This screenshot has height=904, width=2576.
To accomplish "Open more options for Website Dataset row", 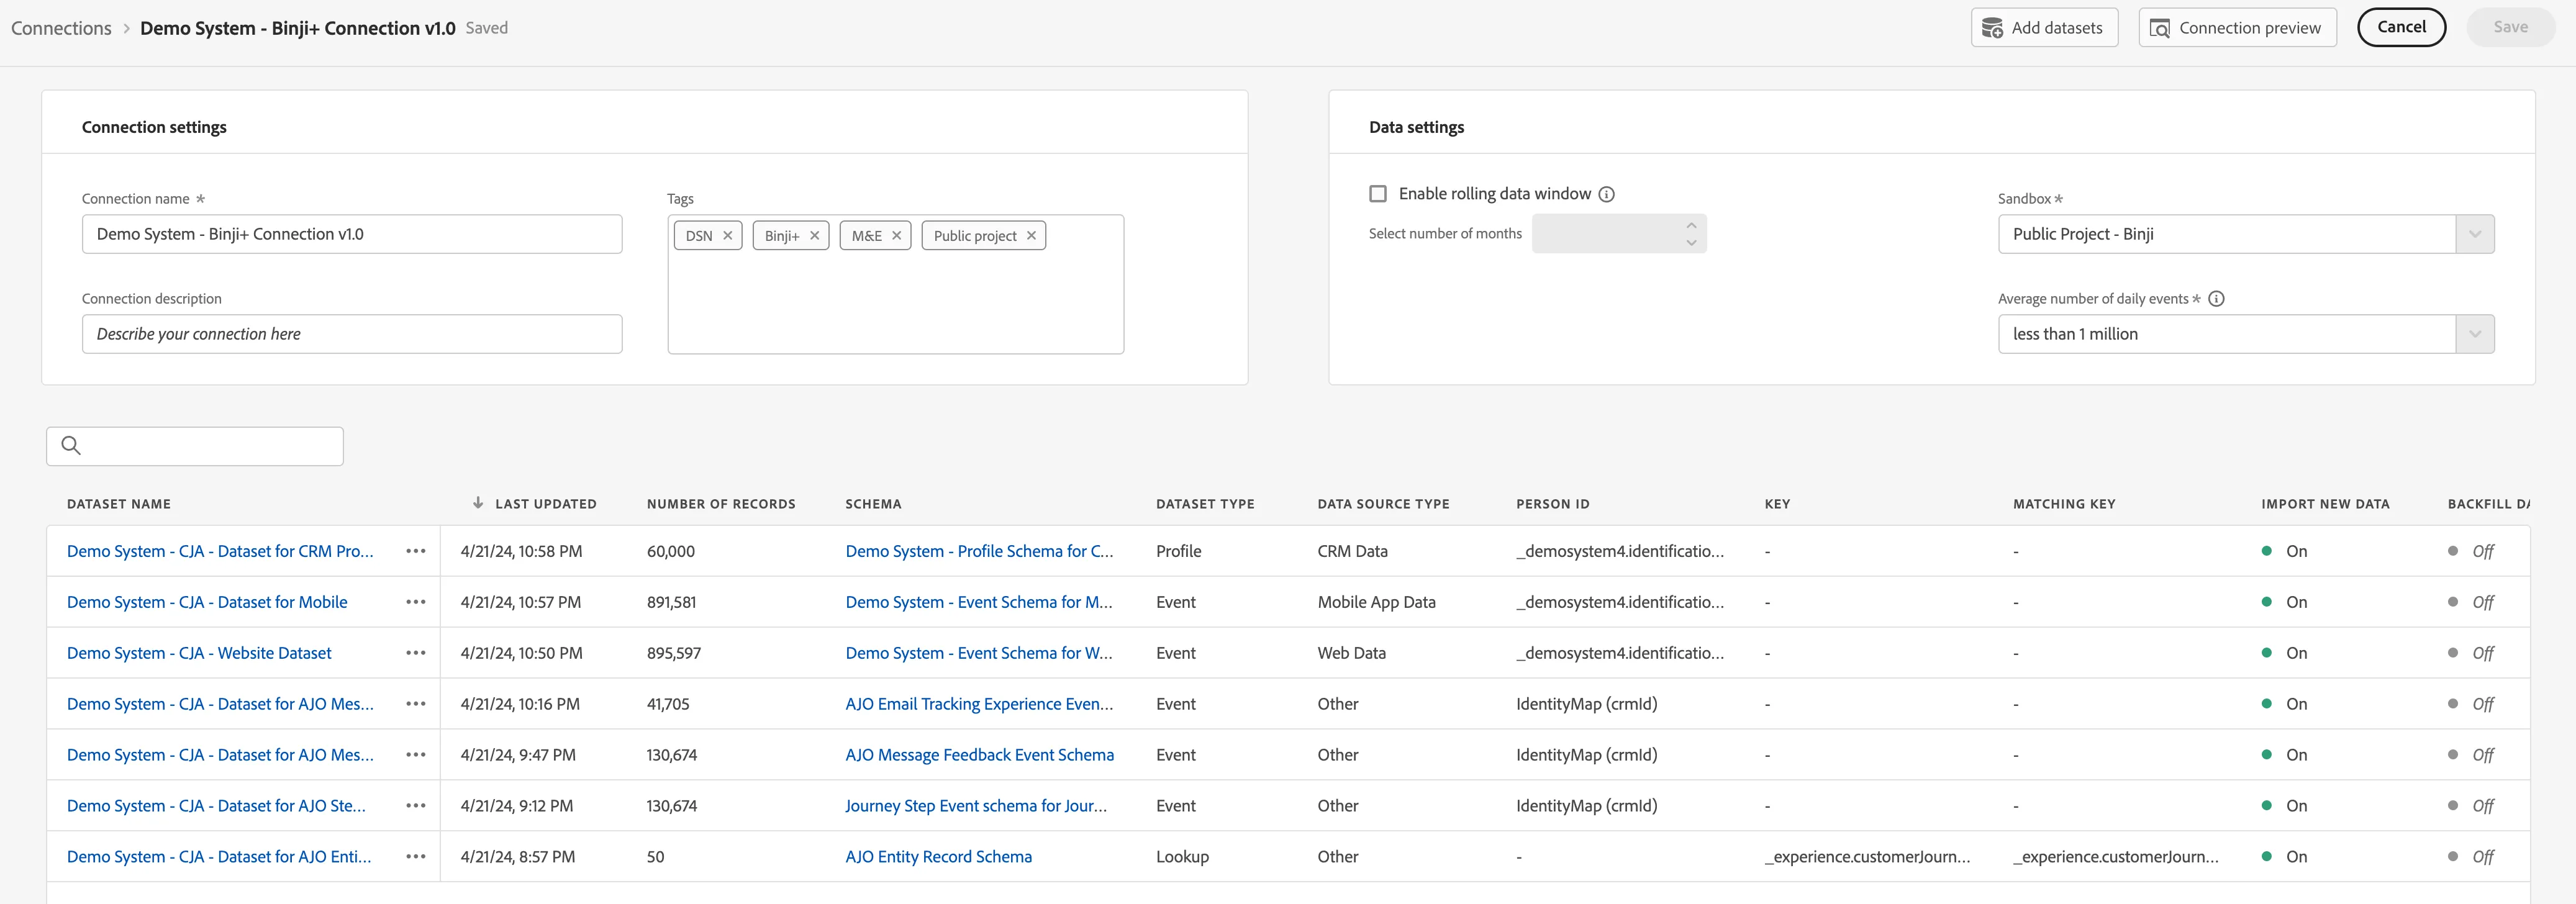I will click(x=416, y=653).
